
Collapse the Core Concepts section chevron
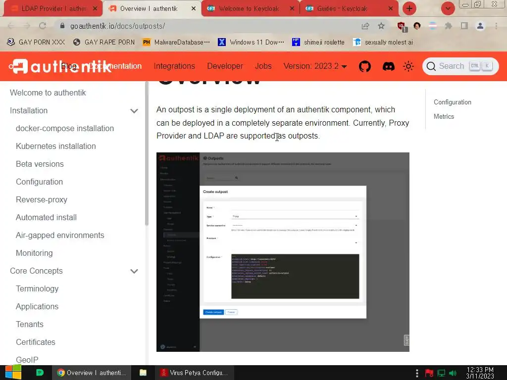(x=134, y=271)
